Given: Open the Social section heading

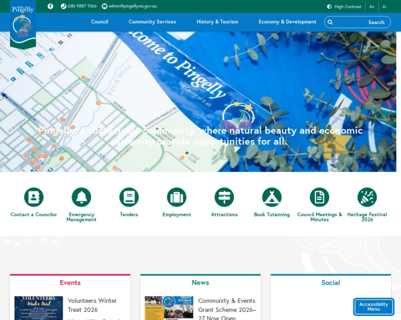Looking at the screenshot, I should tap(331, 283).
